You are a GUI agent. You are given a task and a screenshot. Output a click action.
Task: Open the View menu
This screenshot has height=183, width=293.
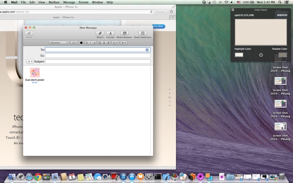(x=41, y=2)
